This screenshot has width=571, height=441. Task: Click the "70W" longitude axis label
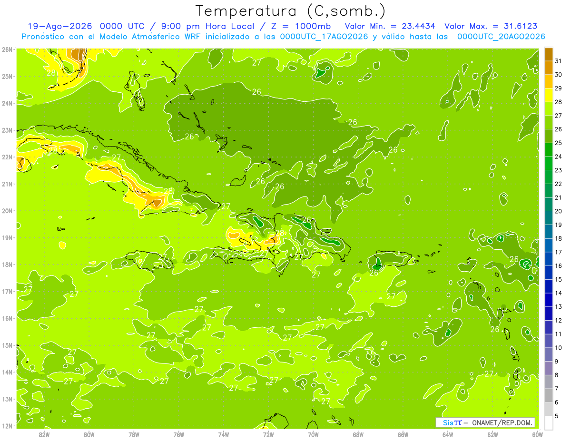click(x=313, y=434)
